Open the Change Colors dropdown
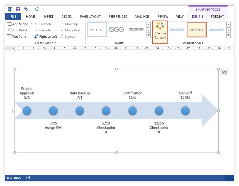The image size is (239, 186). coord(160,32)
